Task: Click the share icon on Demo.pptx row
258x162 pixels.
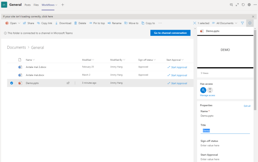Action: 68,83
